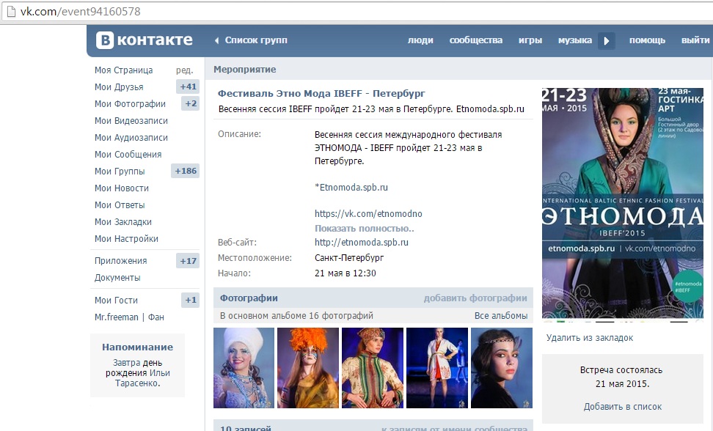Open Мои Закладки

[x=123, y=221]
